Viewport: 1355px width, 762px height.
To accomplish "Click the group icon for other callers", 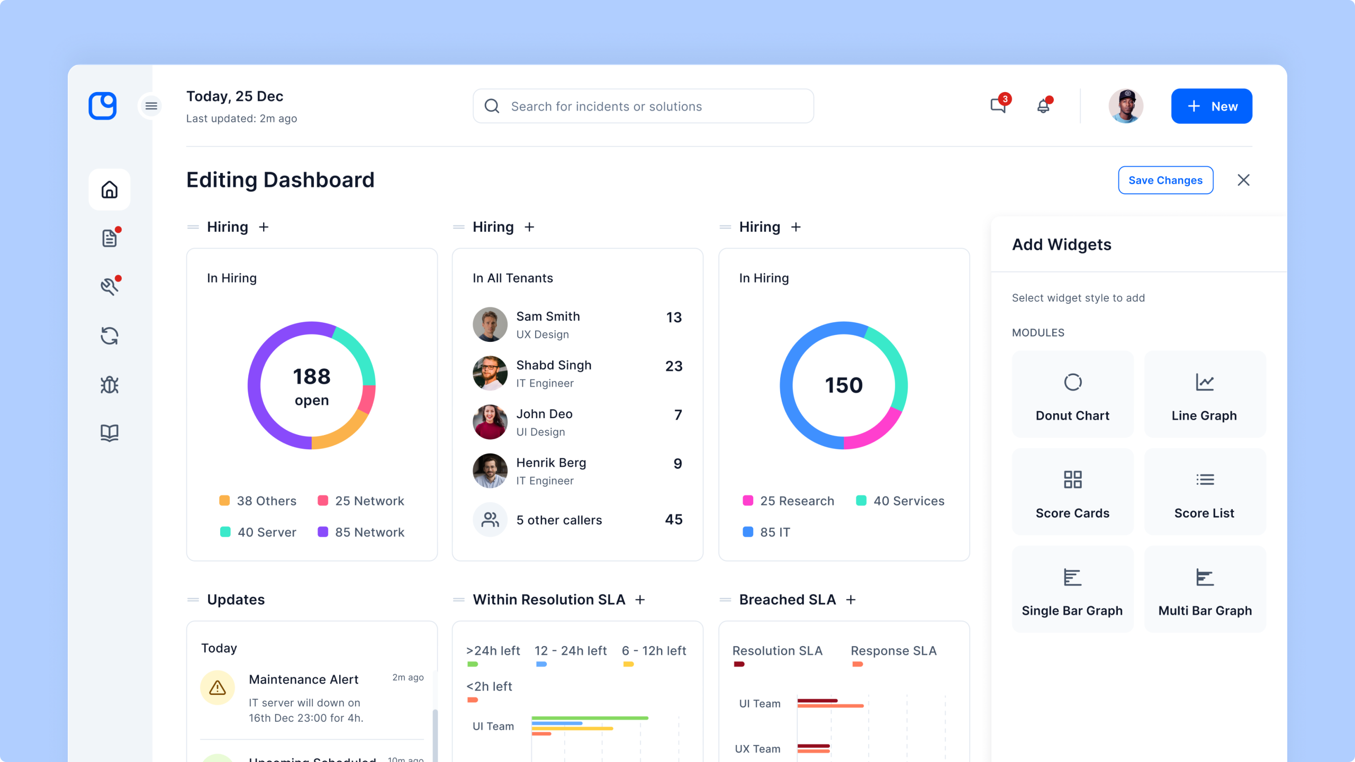I will pos(490,520).
